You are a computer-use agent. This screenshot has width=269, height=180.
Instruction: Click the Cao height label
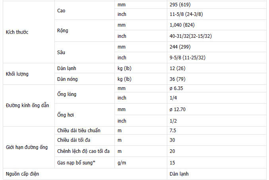[61, 11]
